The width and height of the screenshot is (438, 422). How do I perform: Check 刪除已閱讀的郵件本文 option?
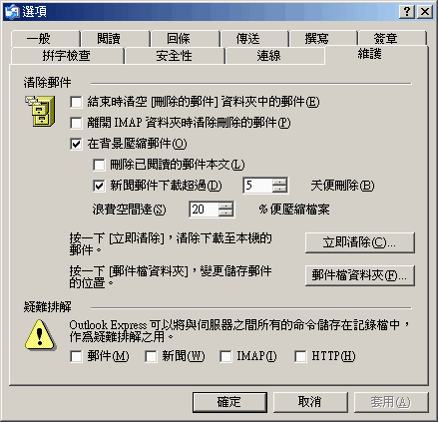99,165
